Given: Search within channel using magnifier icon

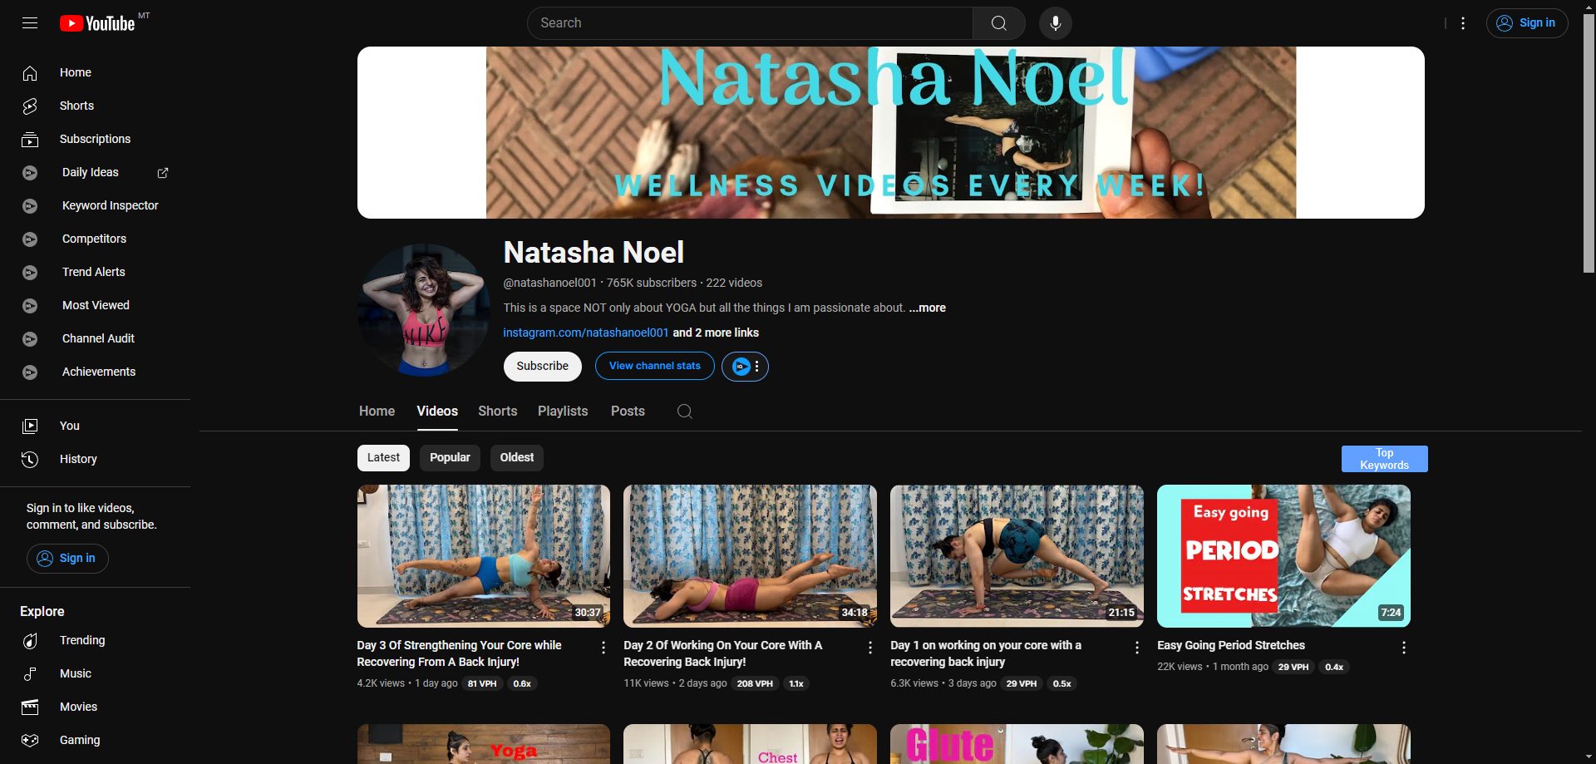Looking at the screenshot, I should pyautogui.click(x=685, y=412).
